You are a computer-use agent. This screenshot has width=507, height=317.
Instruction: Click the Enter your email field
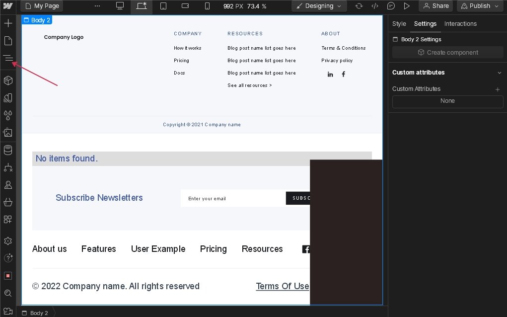233,198
